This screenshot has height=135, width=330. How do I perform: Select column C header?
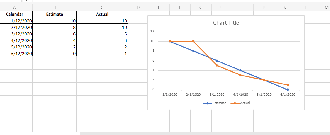[x=102, y=7]
